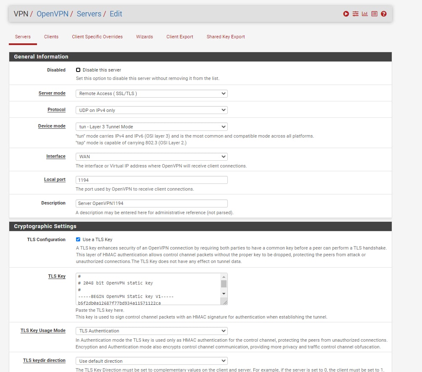Open the Wizards tab
Viewport: 422px width, 372px height.
click(145, 37)
